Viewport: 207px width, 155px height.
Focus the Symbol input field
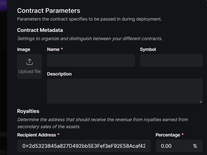point(171,60)
